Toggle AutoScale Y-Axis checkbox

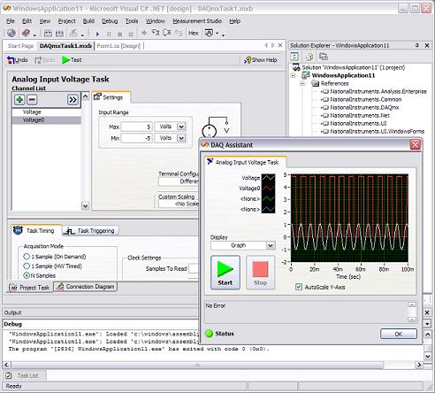pos(299,287)
